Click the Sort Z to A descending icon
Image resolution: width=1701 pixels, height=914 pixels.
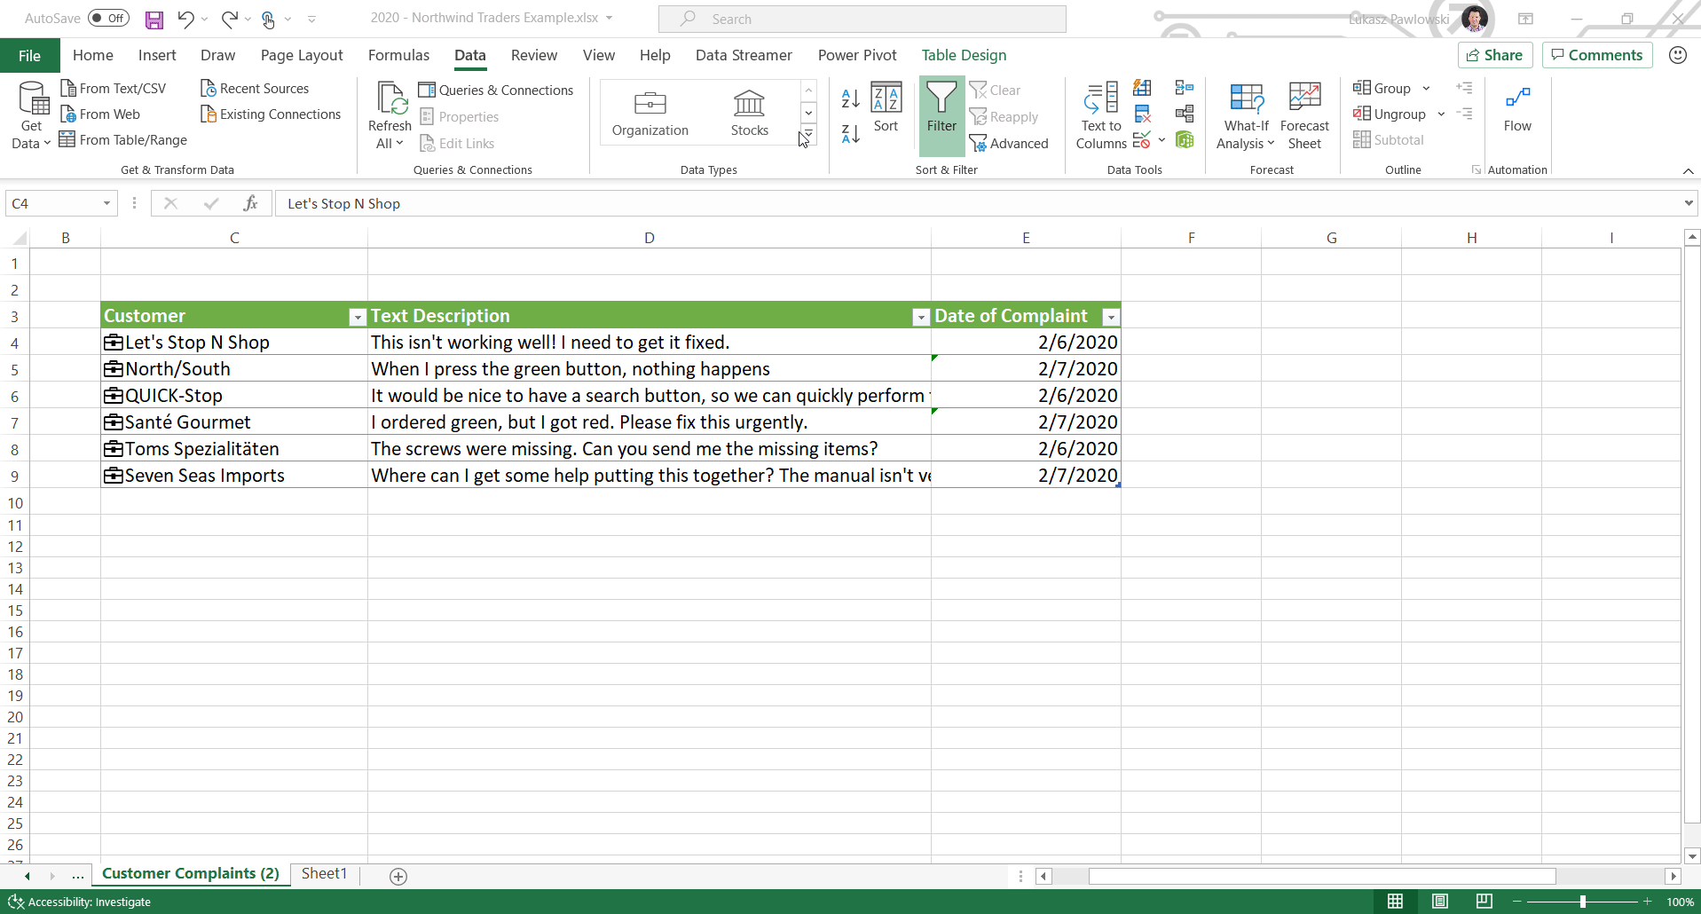(x=849, y=134)
